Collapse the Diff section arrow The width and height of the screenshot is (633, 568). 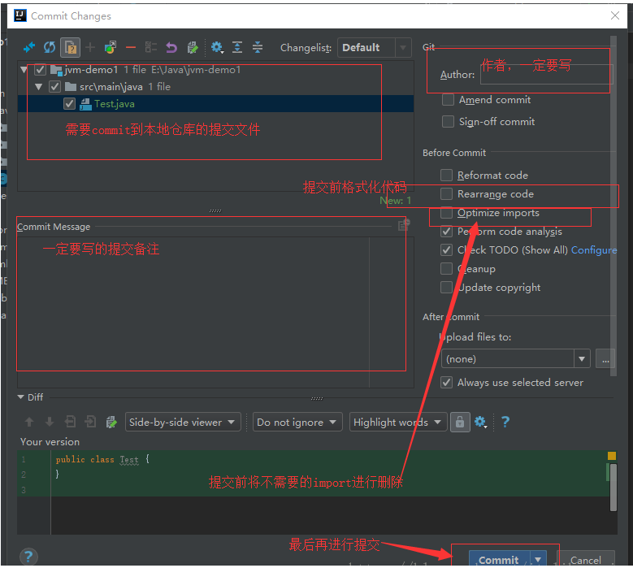point(21,397)
